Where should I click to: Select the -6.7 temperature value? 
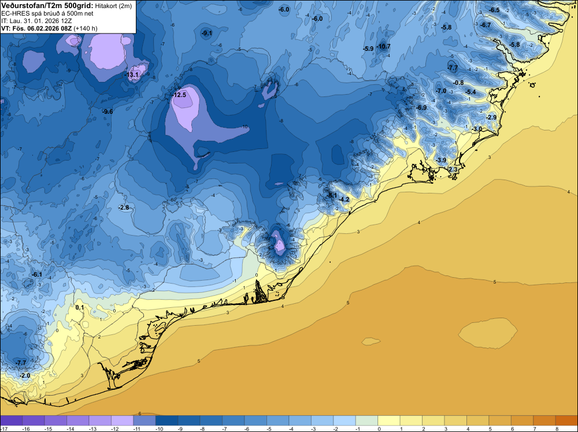[x=486, y=25]
